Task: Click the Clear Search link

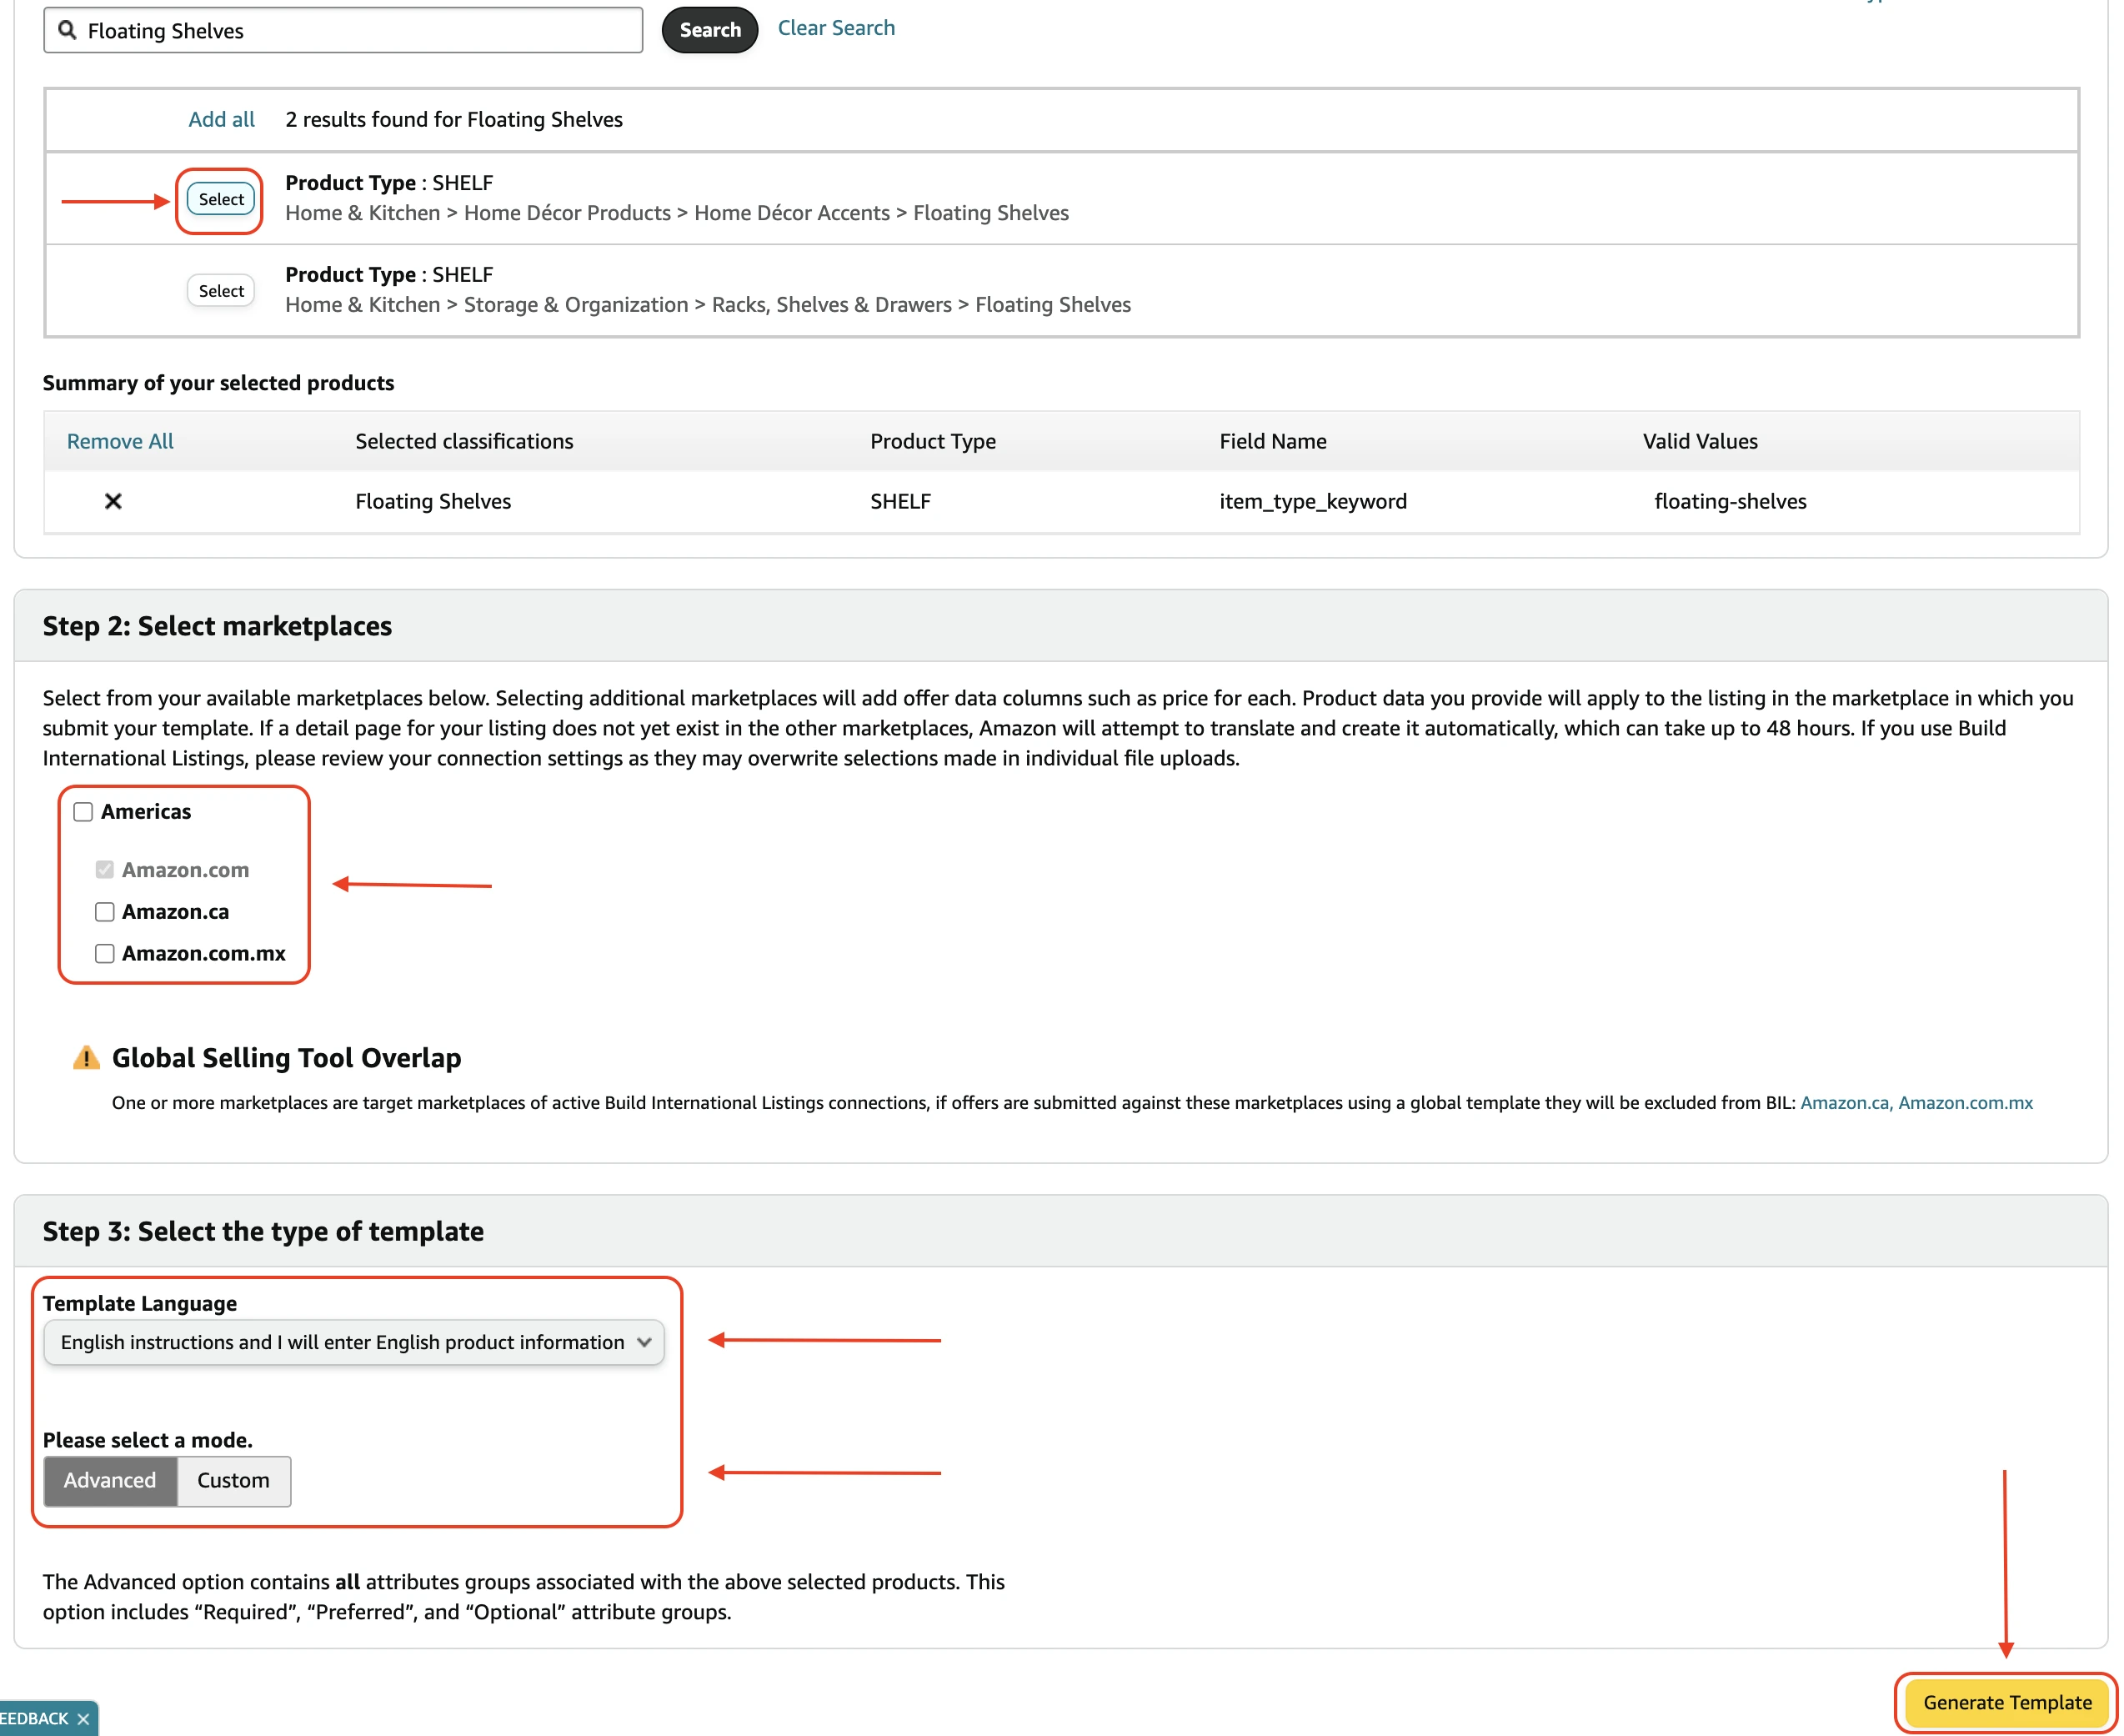Action: tap(835, 28)
